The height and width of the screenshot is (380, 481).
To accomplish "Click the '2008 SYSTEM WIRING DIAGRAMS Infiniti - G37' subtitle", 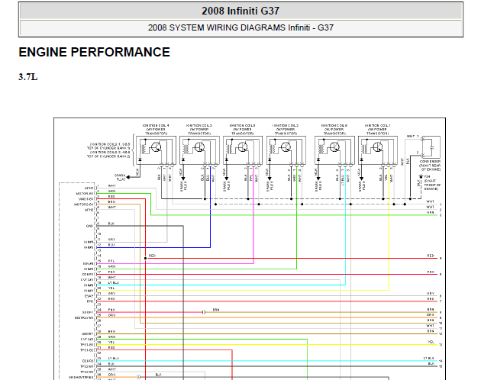I will tap(240, 27).
